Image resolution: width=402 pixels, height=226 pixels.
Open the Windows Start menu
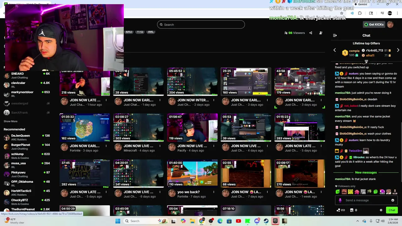pos(118,221)
